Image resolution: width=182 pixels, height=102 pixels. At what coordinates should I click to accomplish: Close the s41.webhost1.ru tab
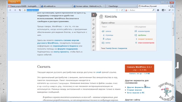(x=71, y=6)
